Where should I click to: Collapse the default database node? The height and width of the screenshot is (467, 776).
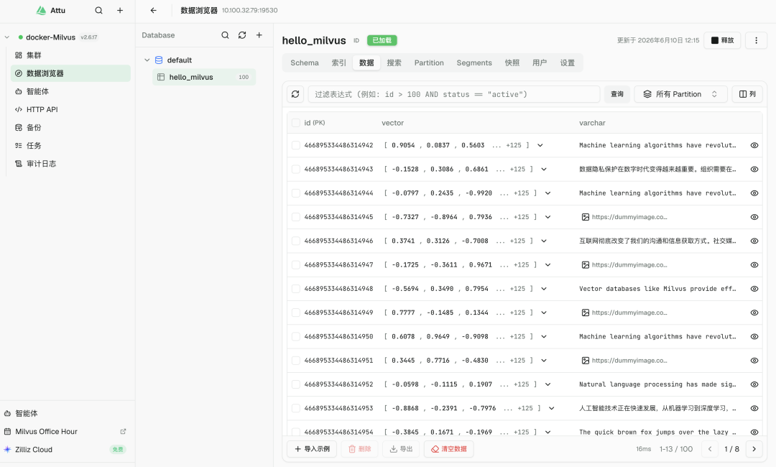pos(147,60)
